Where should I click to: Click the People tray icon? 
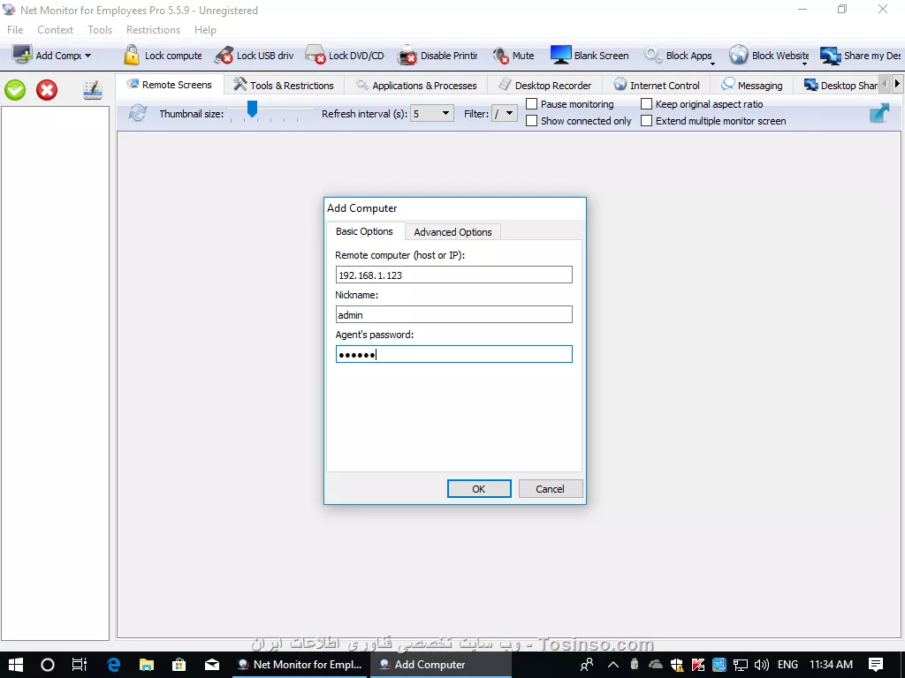pos(587,665)
